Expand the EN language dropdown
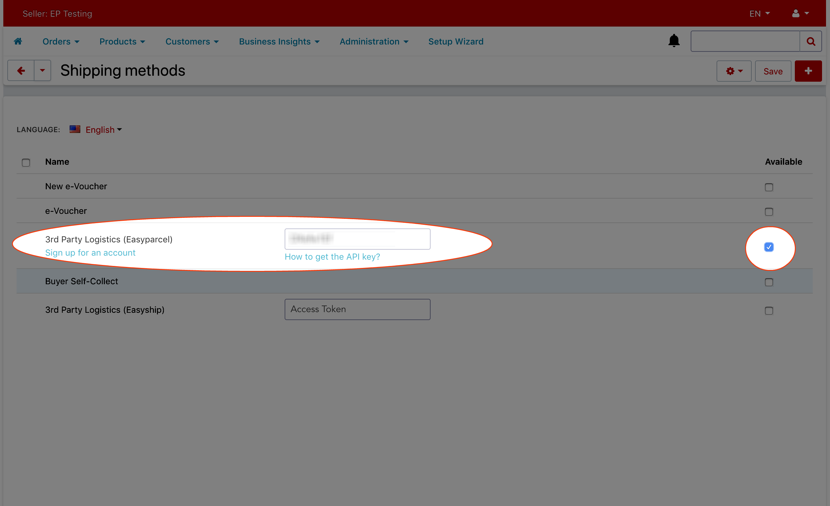Viewport: 830px width, 506px height. (759, 14)
